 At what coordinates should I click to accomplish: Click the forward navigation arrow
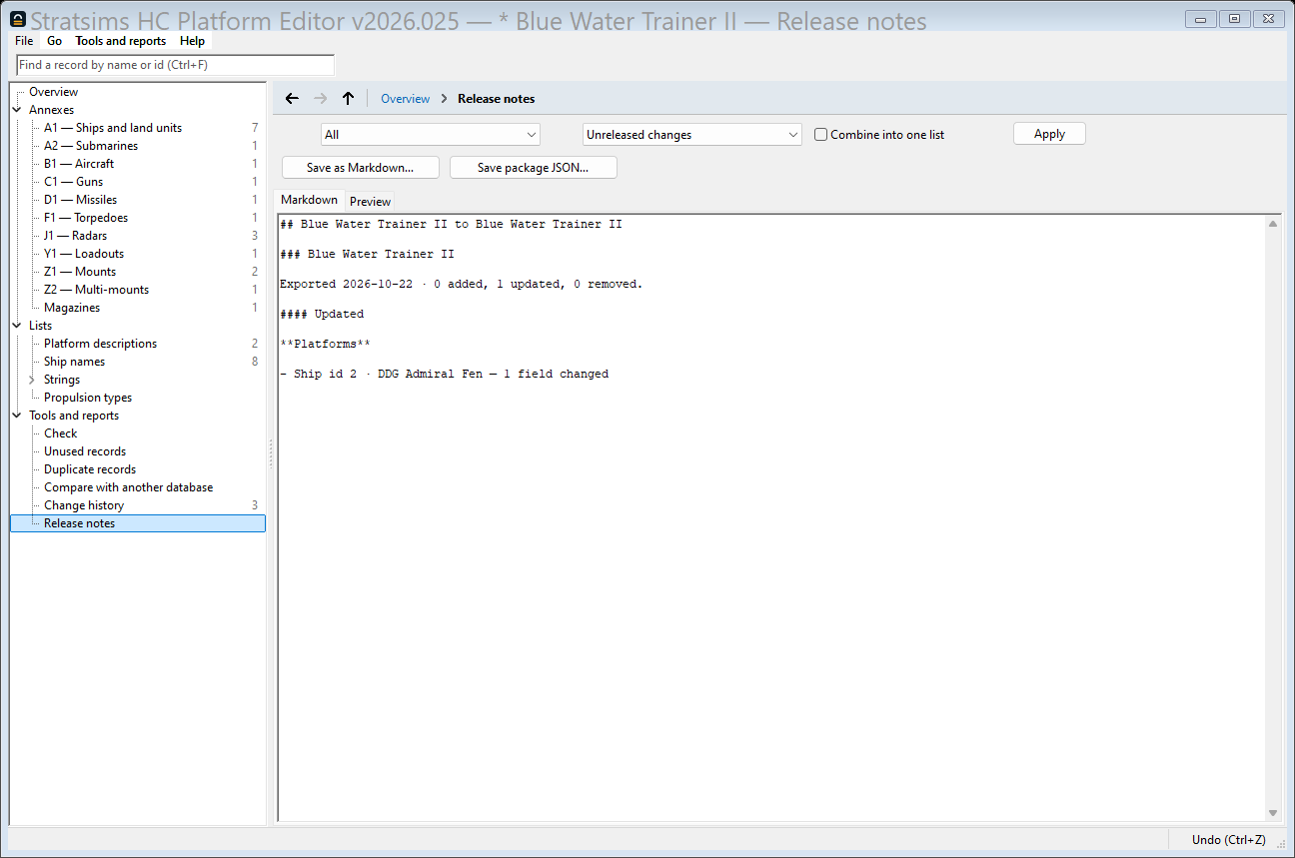click(x=320, y=98)
